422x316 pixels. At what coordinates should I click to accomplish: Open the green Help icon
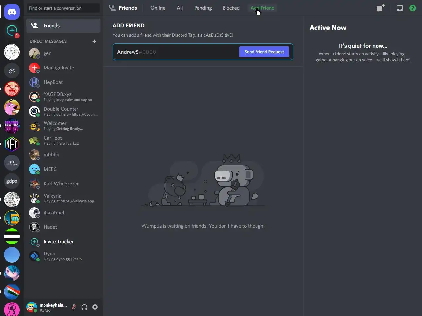(413, 8)
